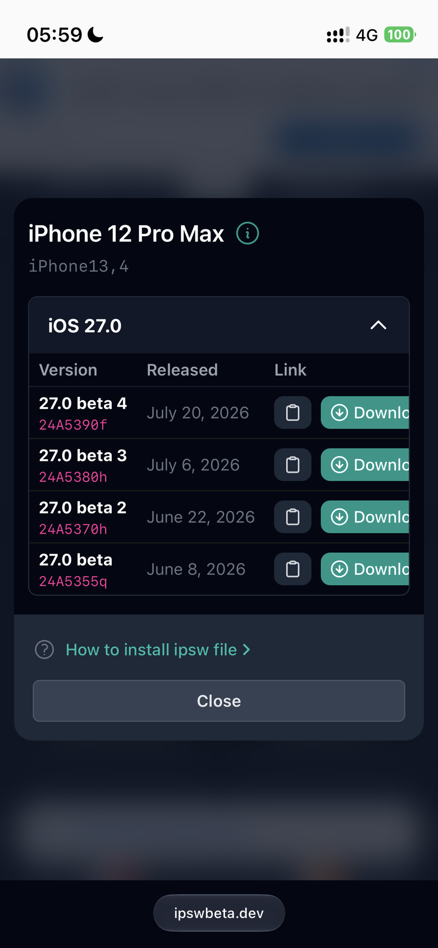
Task: Collapse the iOS 27.0 section chevron
Action: [x=378, y=325]
